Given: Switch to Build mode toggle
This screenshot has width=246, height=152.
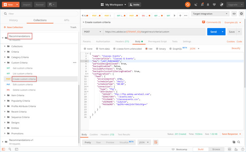Looking at the screenshot, I should coord(201,149).
